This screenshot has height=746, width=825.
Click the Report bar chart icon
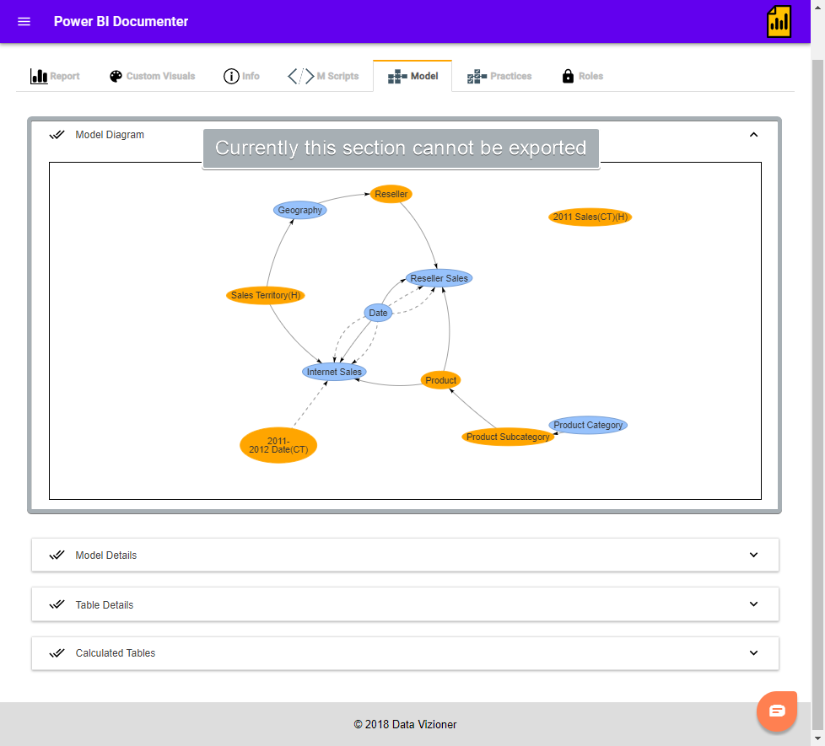click(39, 76)
